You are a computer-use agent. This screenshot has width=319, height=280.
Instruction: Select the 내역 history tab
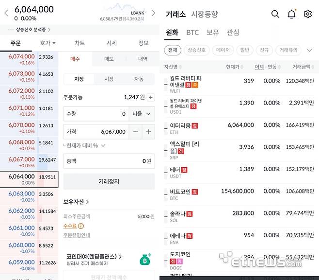pyautogui.click(x=143, y=59)
